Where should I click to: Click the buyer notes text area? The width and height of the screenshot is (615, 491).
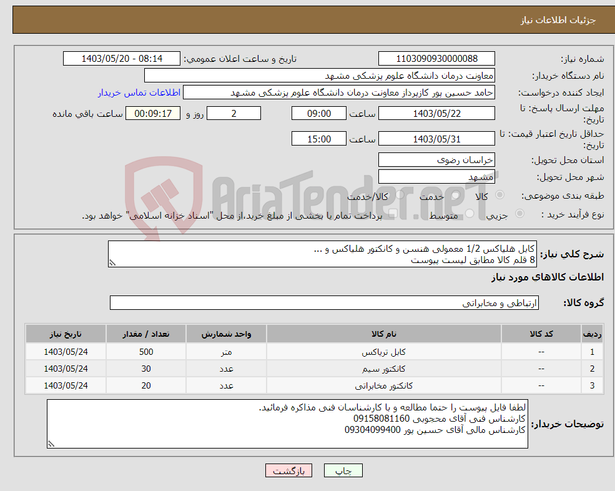coord(287,424)
